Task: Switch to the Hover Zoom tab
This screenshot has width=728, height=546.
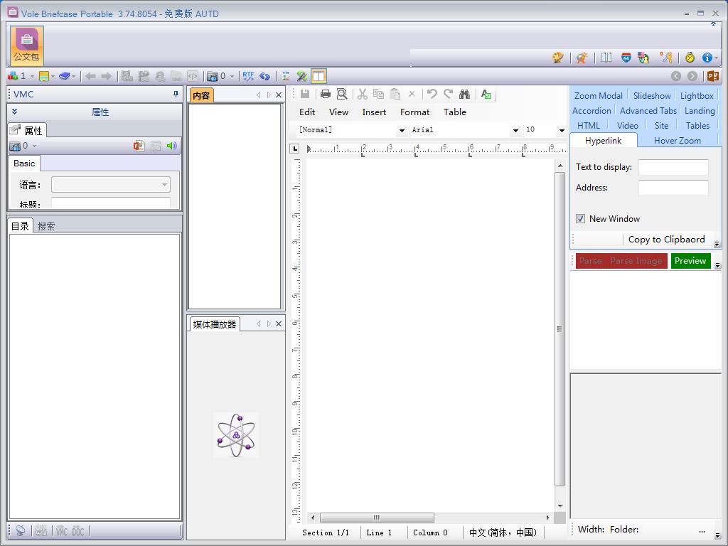Action: (x=677, y=141)
